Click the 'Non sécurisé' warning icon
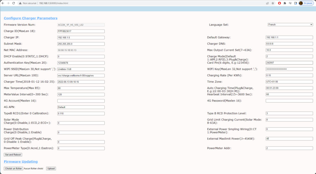Screen dimensions: 316x174 (20, 3)
